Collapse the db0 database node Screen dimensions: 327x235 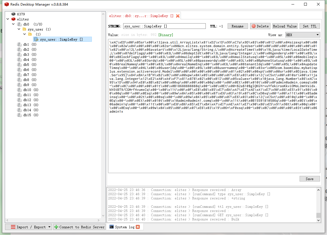pyautogui.click(x=13, y=24)
